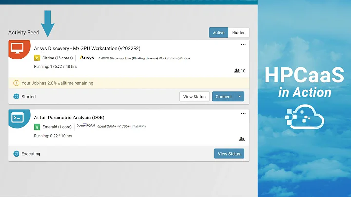Image resolution: width=351 pixels, height=197 pixels.
Task: Click the Running: 0:22 / 10 hrs text
Action: coord(53,136)
